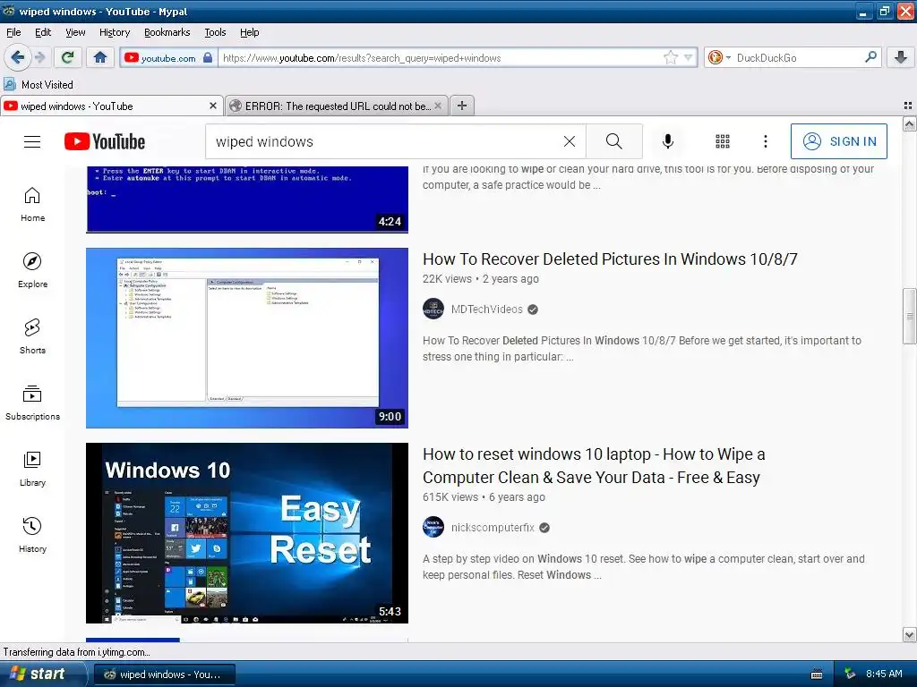
Task: Open the Downloads arrow button
Action: coord(901,57)
